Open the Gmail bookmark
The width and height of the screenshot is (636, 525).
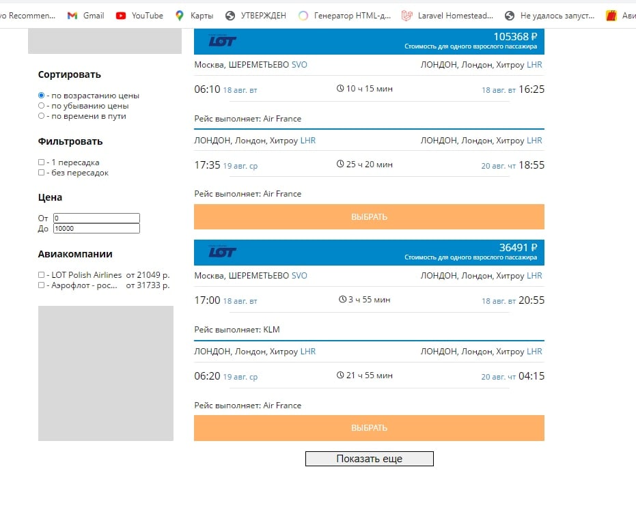[85, 16]
